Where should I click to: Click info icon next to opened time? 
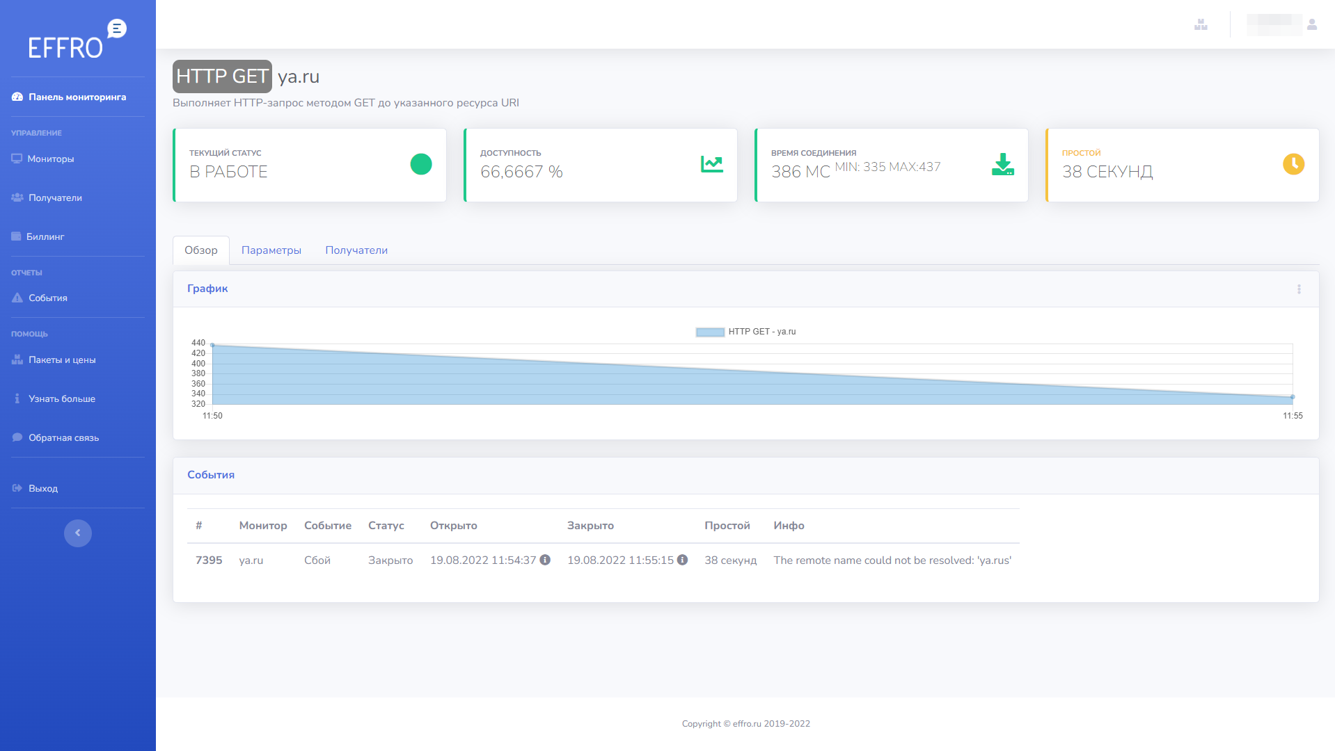[x=545, y=560]
